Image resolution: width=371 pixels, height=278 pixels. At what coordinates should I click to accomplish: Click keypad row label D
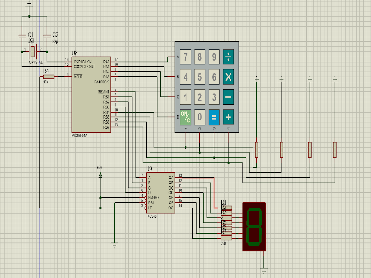pos(178,117)
